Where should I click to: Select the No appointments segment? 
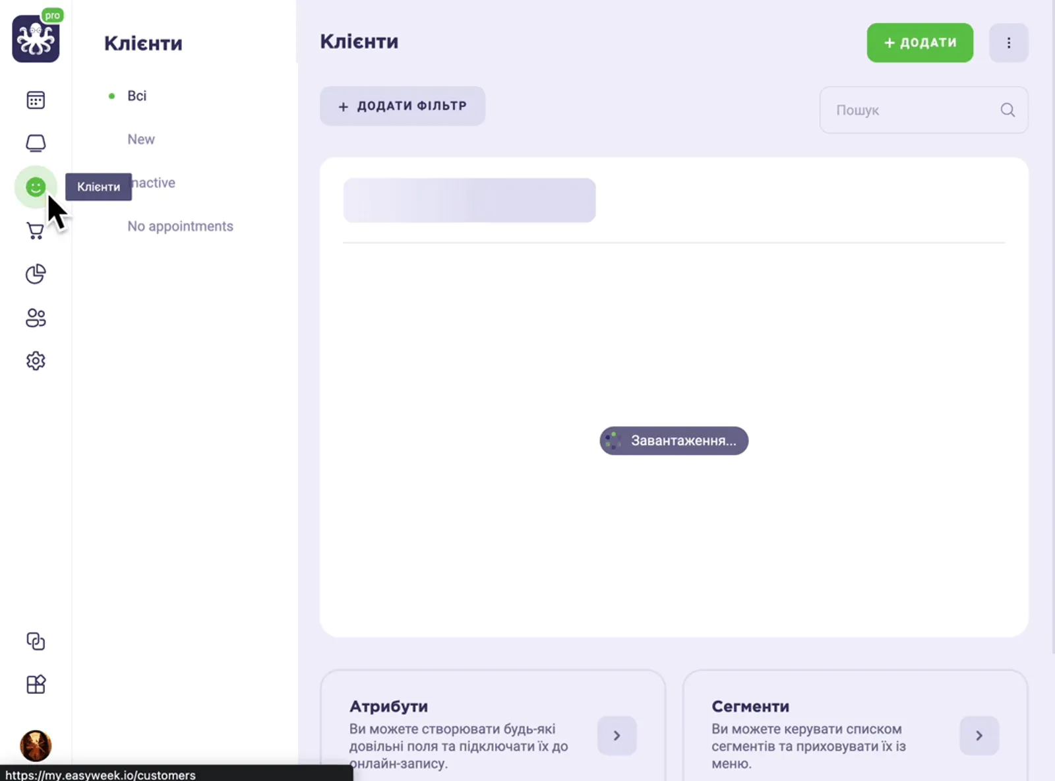click(180, 226)
